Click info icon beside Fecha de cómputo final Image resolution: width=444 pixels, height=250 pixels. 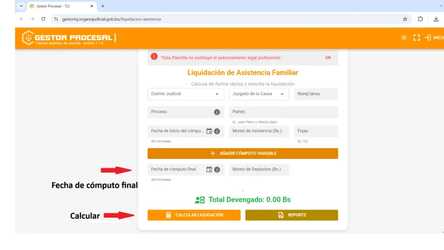(x=217, y=169)
